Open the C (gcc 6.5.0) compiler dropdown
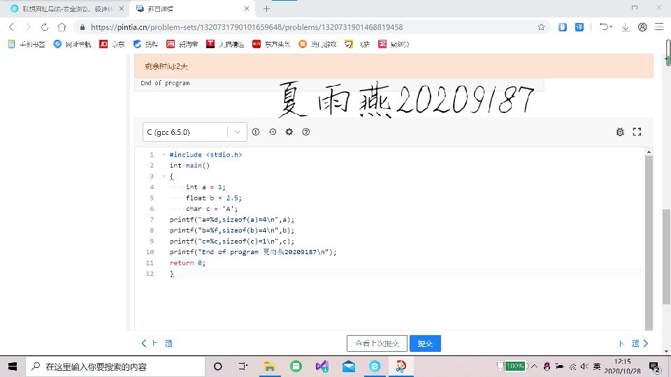Screen dimensions: 671x377 coord(195,132)
